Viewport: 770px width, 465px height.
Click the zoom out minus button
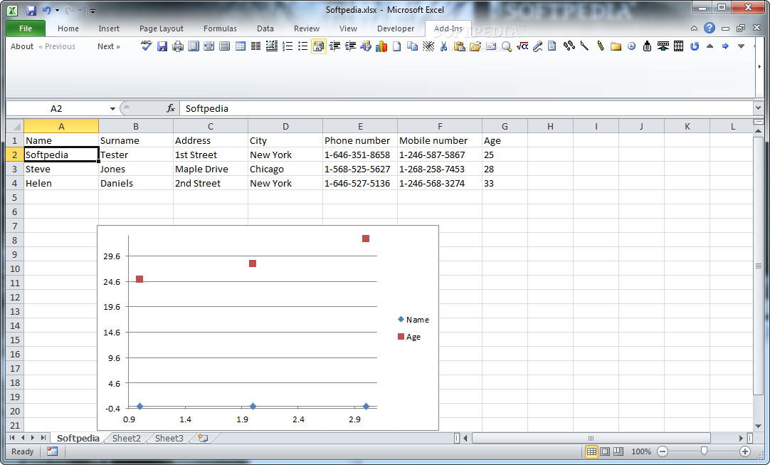click(663, 451)
